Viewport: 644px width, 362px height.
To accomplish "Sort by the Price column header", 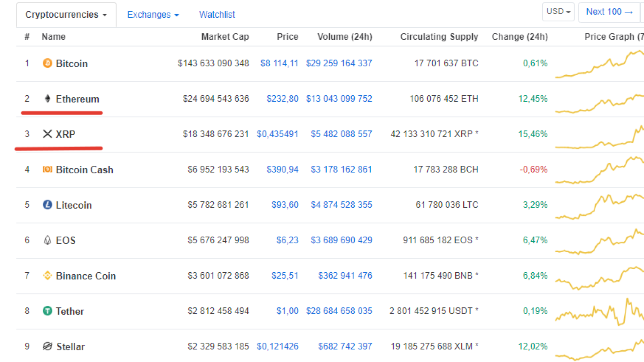I will 287,37.
